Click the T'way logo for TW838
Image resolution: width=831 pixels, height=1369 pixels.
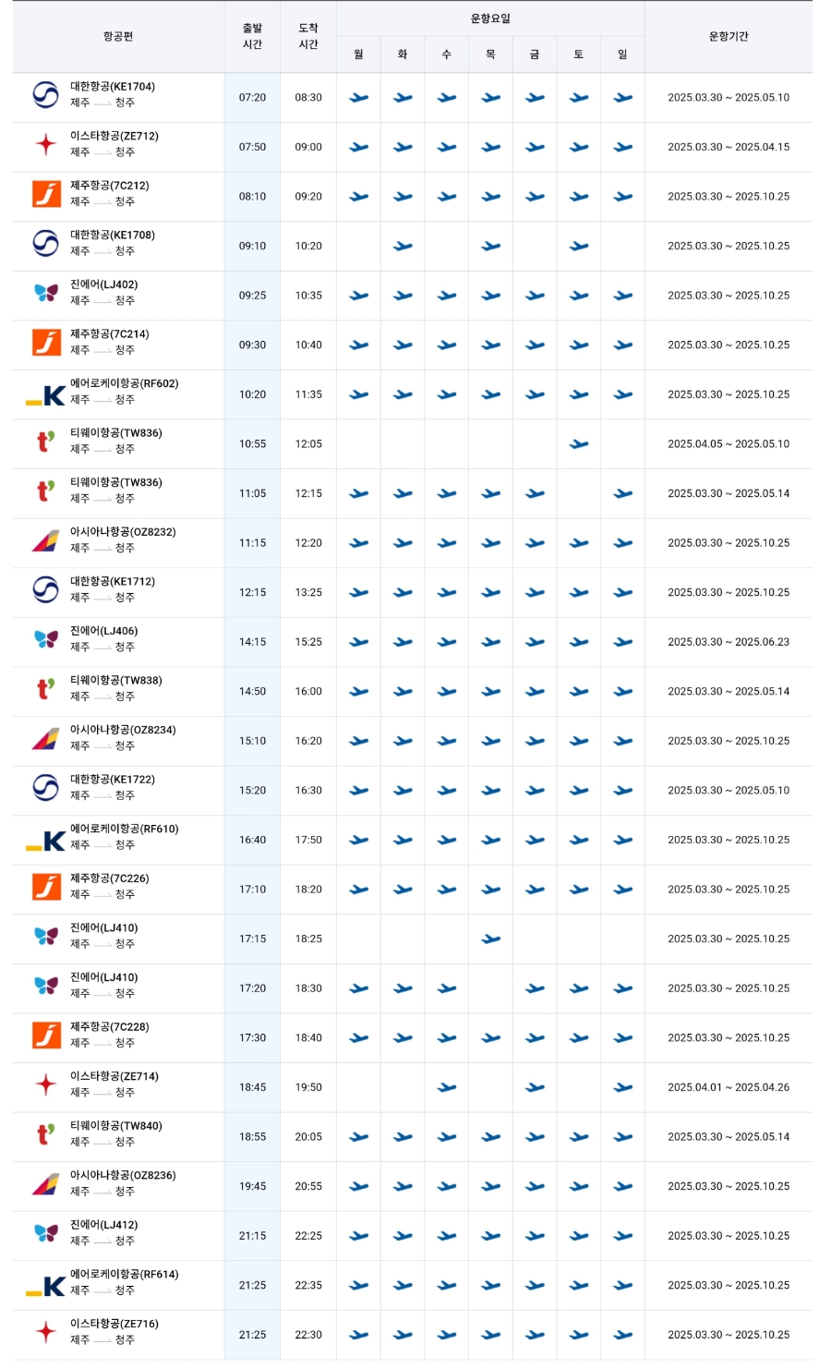[x=45, y=689]
